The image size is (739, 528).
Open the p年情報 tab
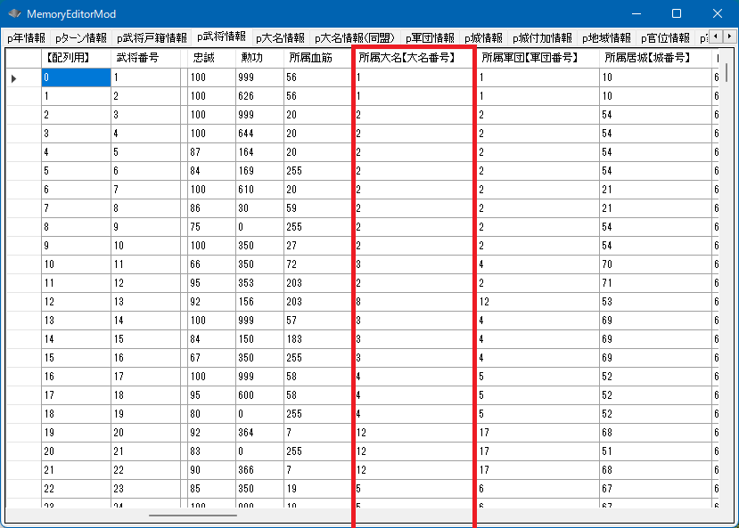click(x=26, y=38)
